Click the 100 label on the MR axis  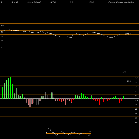coord(136,78)
